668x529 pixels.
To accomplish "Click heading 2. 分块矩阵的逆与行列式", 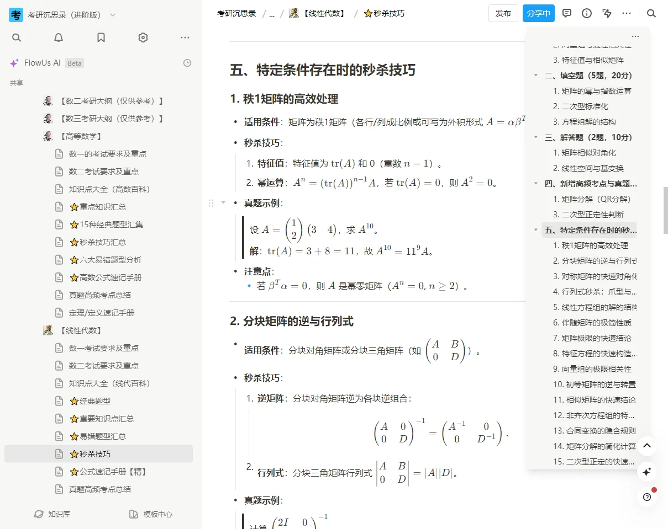I will point(292,321).
